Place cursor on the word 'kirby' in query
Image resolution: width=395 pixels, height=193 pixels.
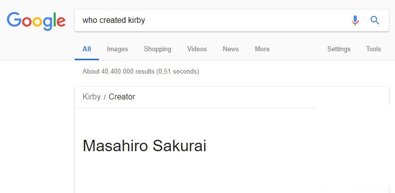[136, 20]
